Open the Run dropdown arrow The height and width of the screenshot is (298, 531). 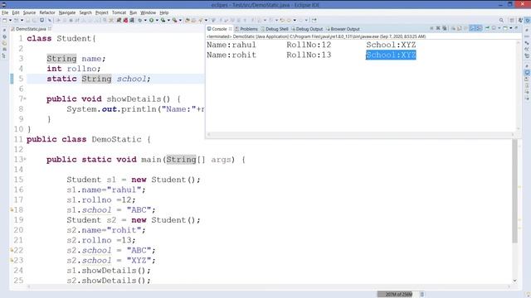click(157, 20)
